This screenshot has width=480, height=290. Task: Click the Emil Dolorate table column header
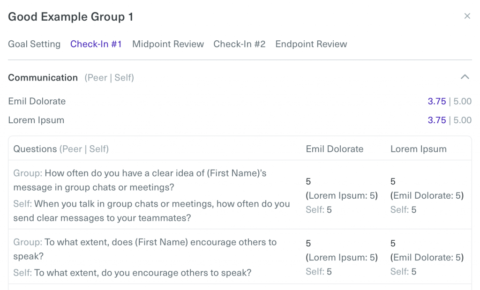click(x=335, y=149)
